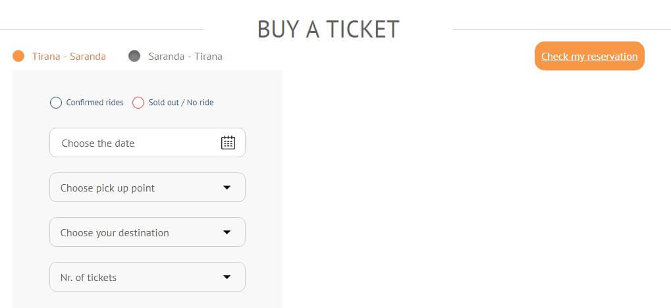Click the BUY A TICKET heading
This screenshot has height=308, width=671.
pyautogui.click(x=328, y=29)
